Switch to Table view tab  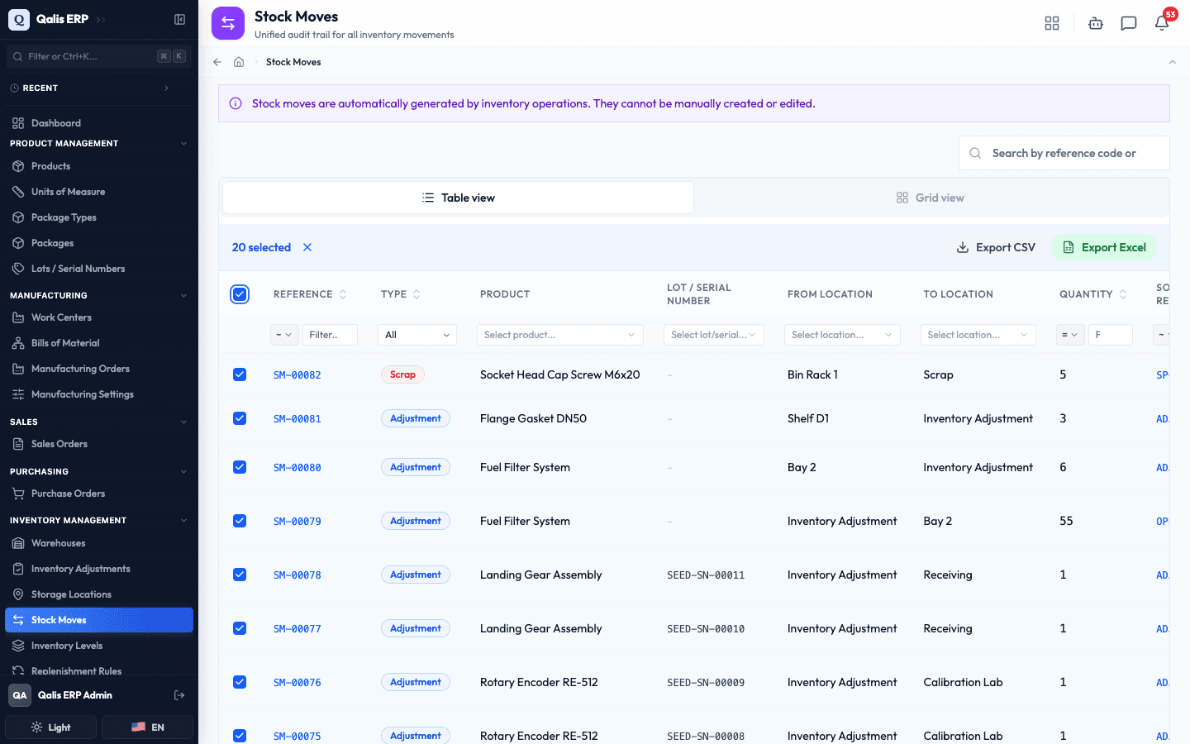(x=458, y=198)
